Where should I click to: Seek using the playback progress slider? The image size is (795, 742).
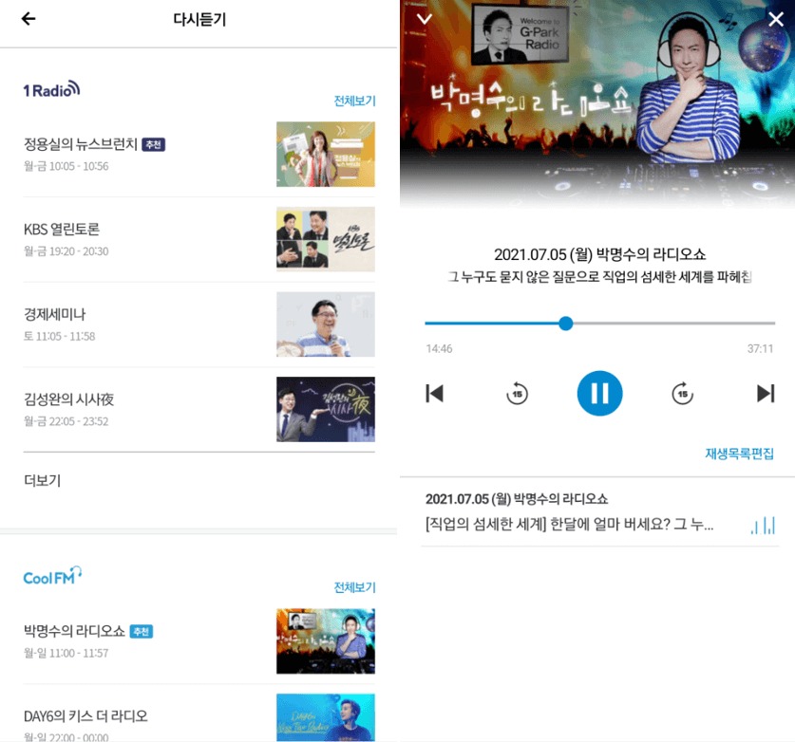pyautogui.click(x=566, y=324)
